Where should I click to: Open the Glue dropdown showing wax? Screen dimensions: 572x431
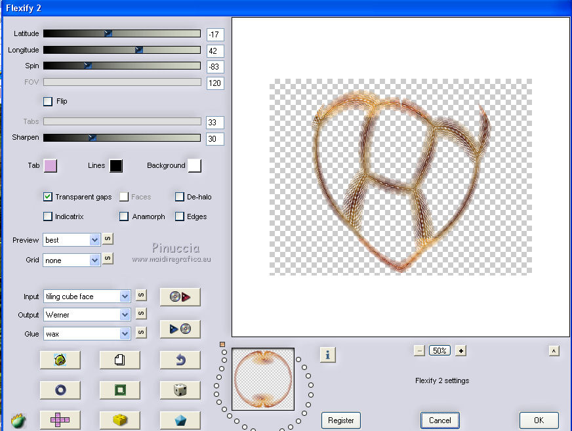(x=87, y=333)
